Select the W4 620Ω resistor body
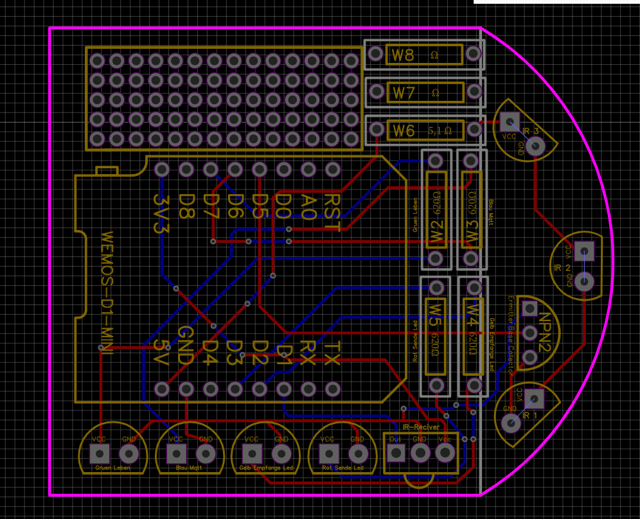Screen dimensions: 640x519 pos(474,337)
